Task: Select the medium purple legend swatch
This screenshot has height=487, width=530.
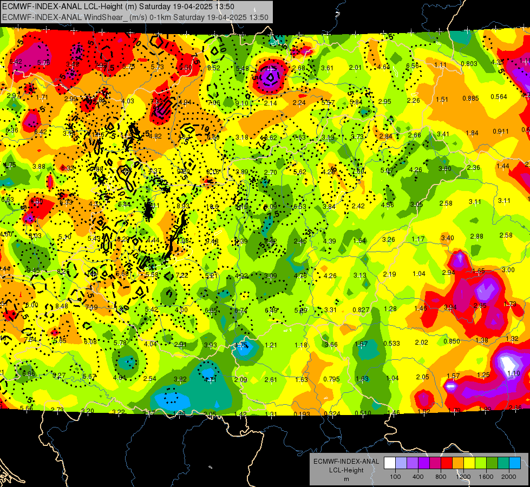Action: click(413, 463)
